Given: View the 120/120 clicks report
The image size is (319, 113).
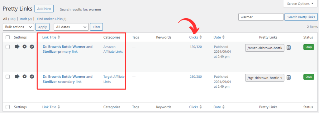Looking at the screenshot, I should (x=196, y=47).
